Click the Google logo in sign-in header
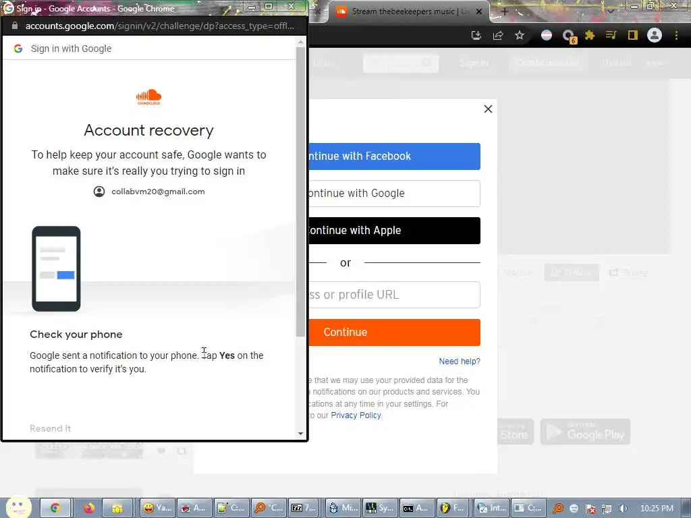The width and height of the screenshot is (691, 518). (18, 49)
